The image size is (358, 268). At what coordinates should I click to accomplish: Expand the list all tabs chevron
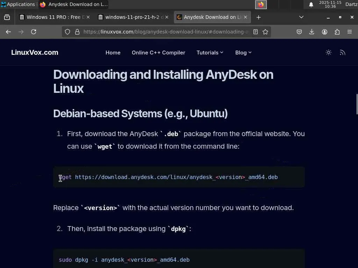pyautogui.click(x=301, y=17)
